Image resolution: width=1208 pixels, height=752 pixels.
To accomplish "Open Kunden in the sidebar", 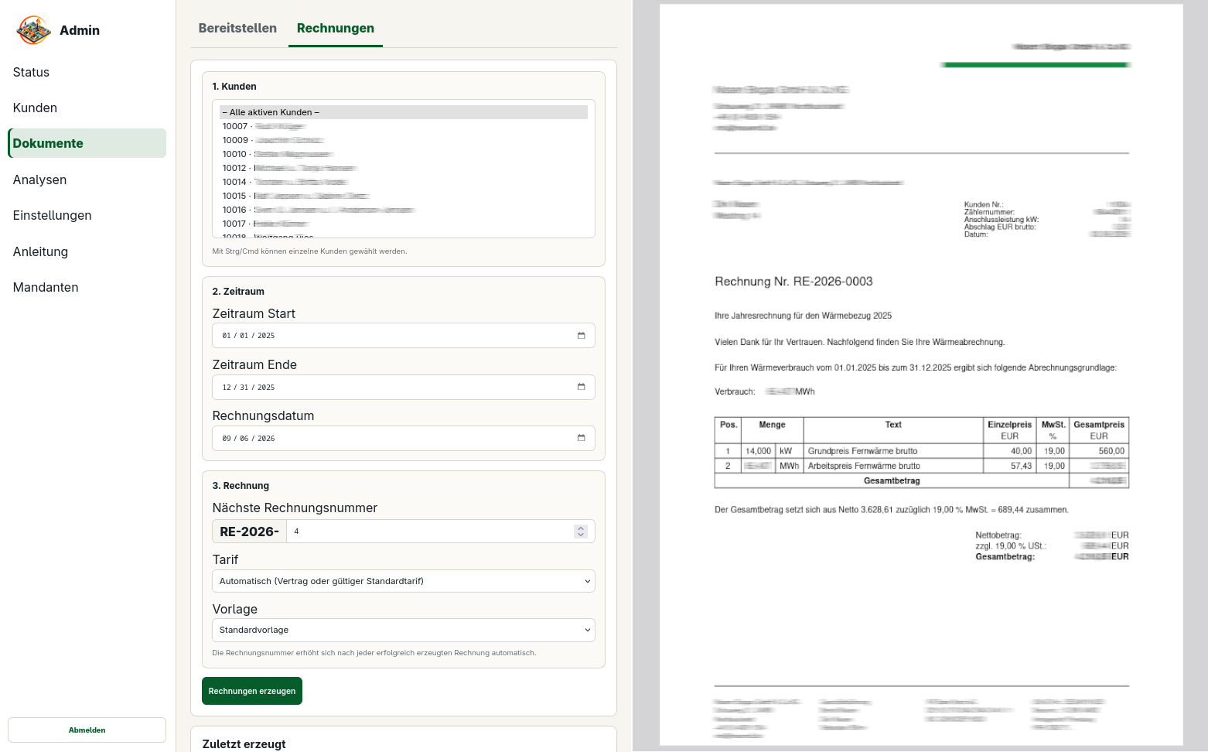I will click(x=87, y=108).
